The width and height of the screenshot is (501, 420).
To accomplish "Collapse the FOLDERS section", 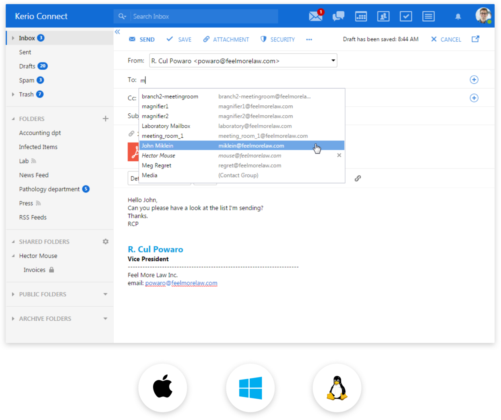I will (x=13, y=119).
